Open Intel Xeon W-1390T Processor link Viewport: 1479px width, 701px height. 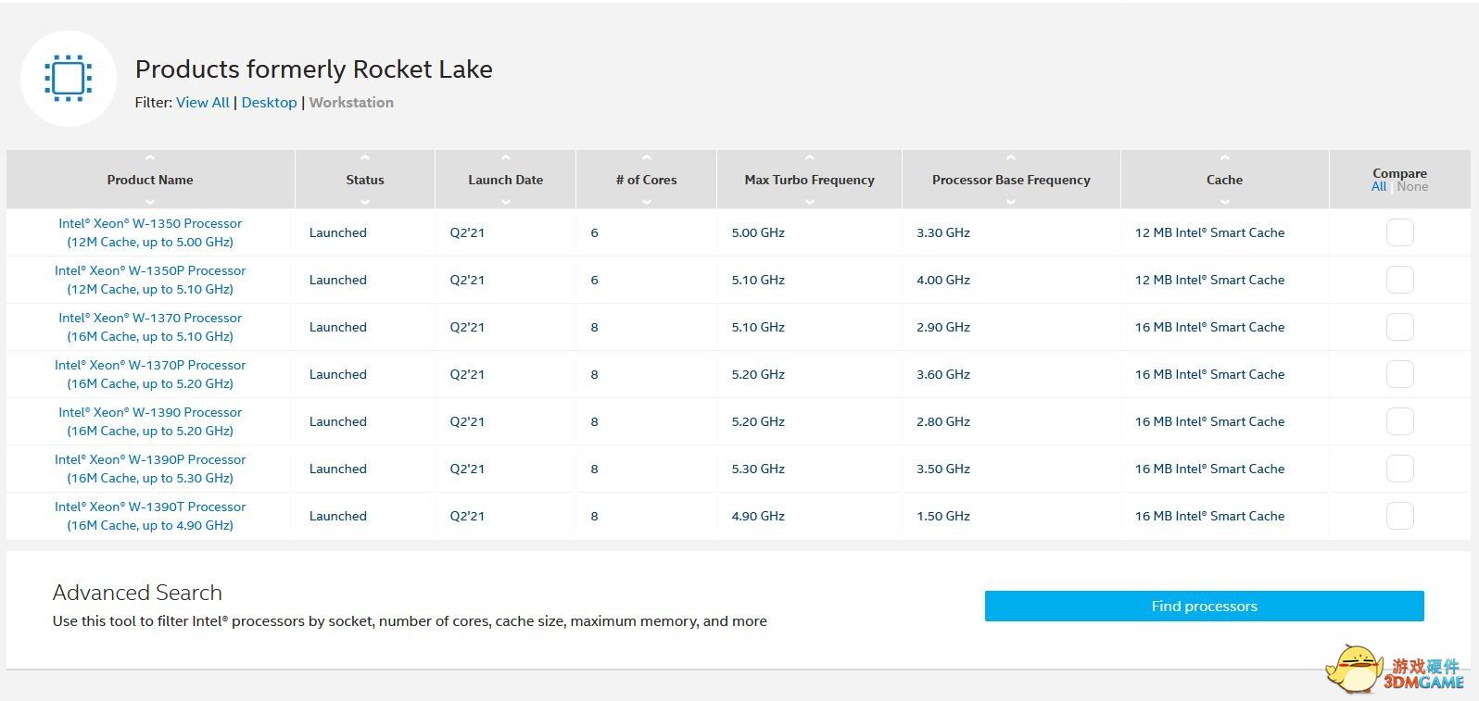click(150, 516)
